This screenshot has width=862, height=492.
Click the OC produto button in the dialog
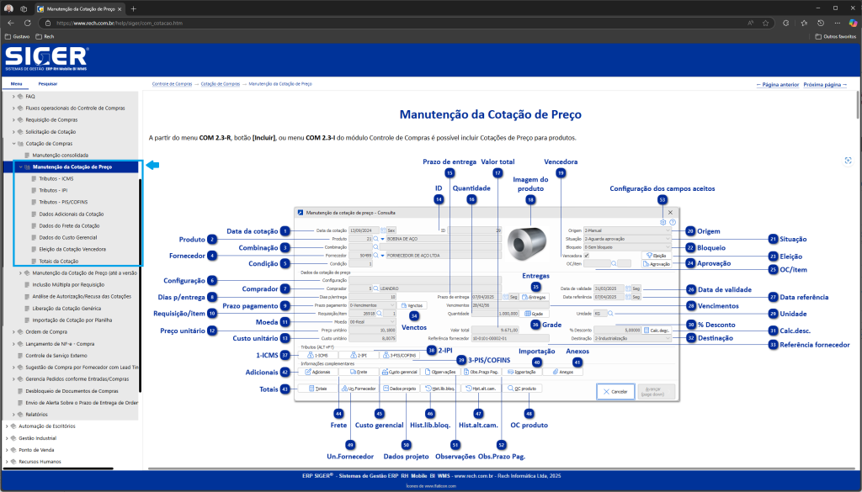(x=522, y=389)
